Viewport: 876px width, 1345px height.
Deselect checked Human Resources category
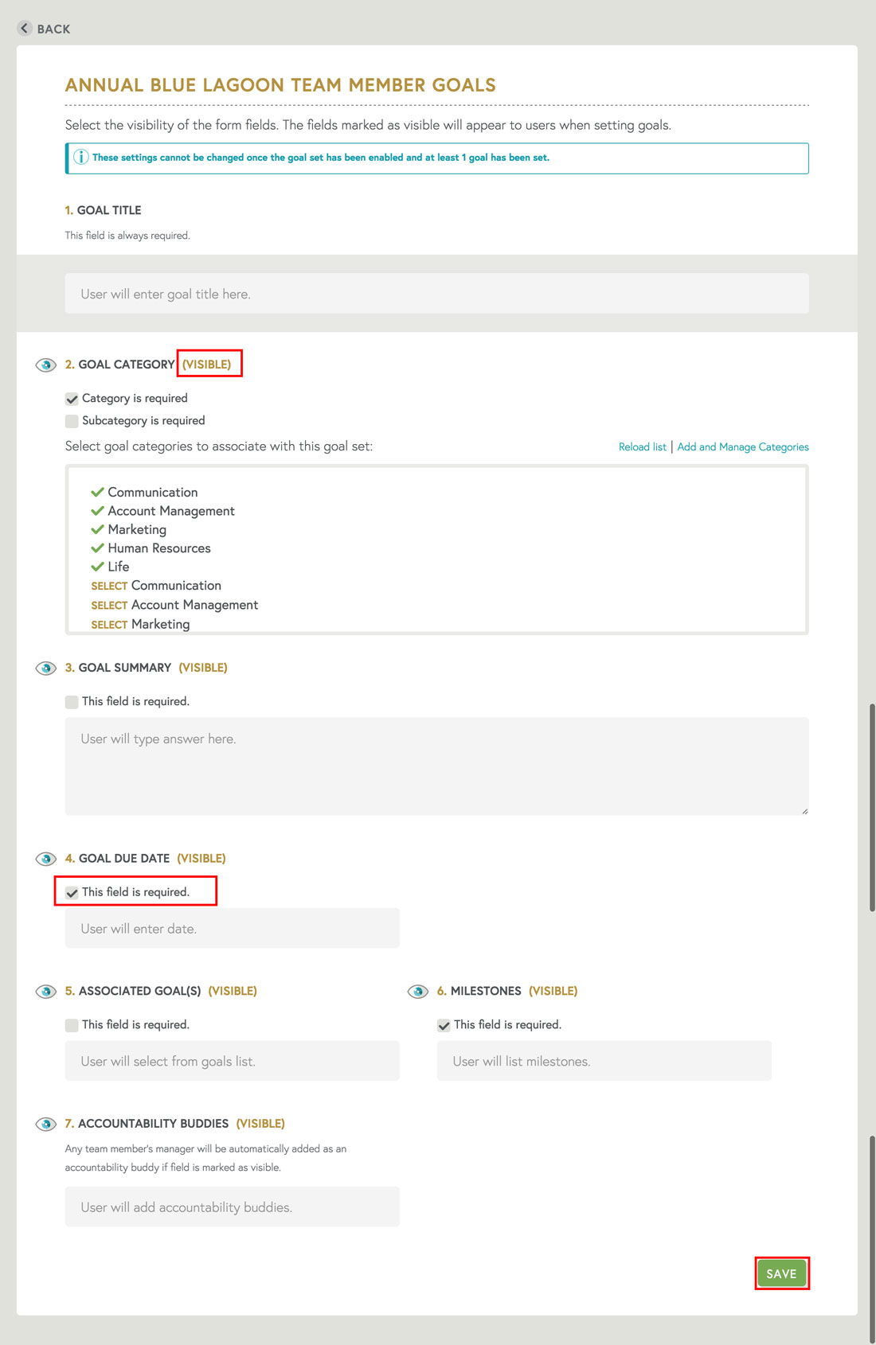tap(151, 548)
